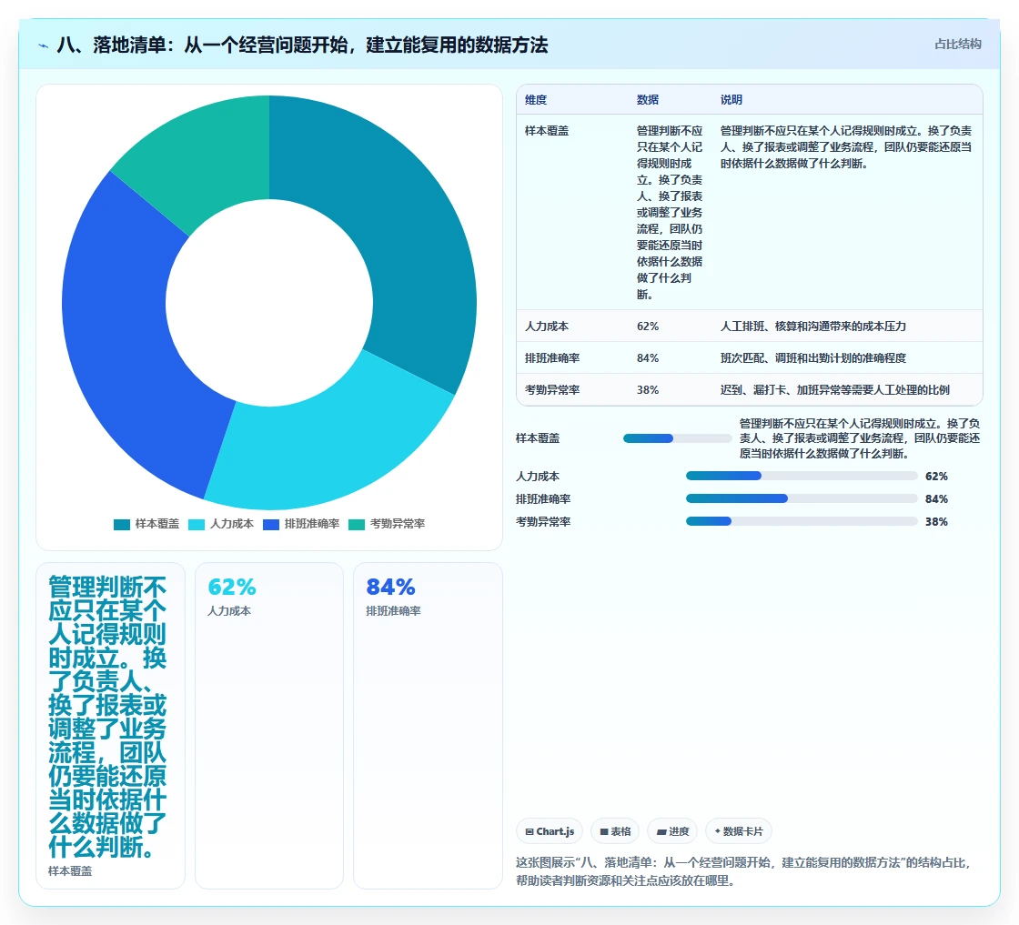Click 人工排班、核算和沟通 description cell
The width and height of the screenshot is (1019, 925).
[x=813, y=327]
